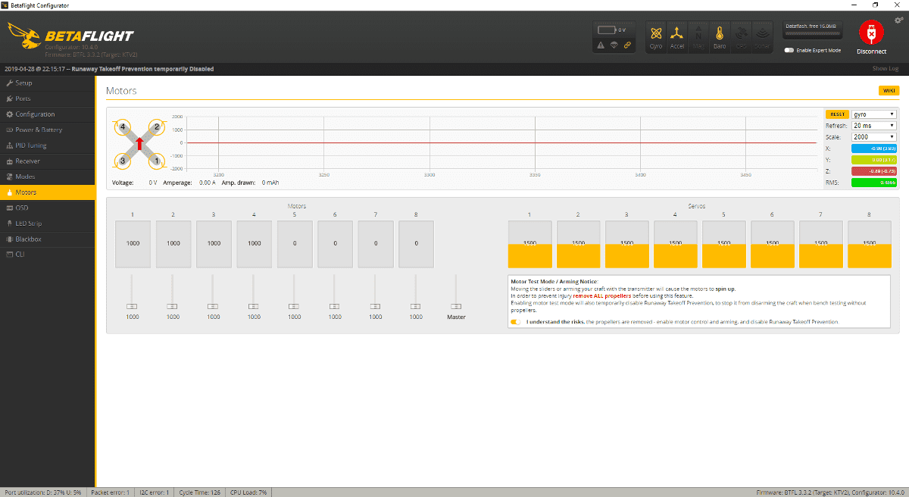
Task: Open the gyro sensor graph dropdown
Action: [873, 114]
